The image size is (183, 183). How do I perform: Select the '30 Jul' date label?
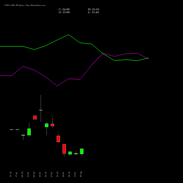point(69,174)
